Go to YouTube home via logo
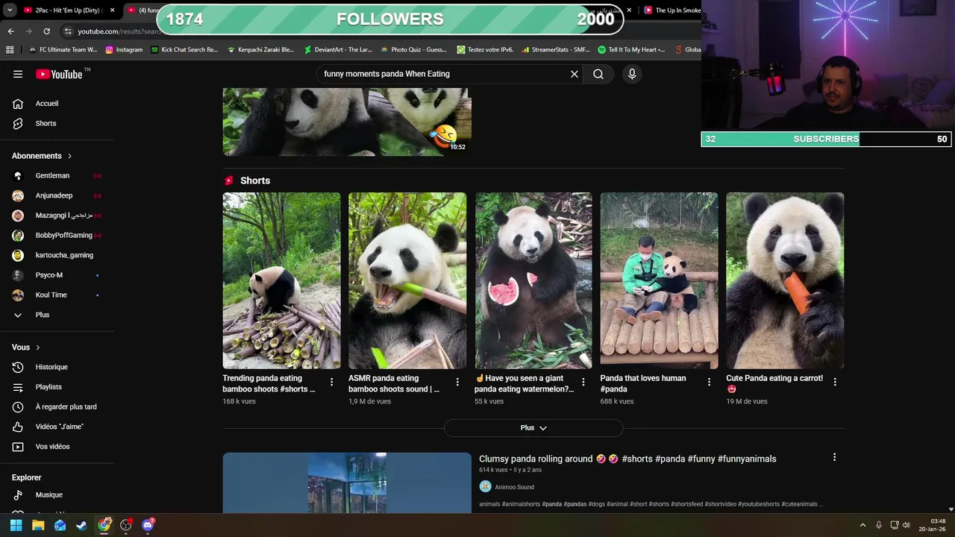 (59, 74)
